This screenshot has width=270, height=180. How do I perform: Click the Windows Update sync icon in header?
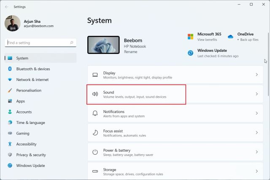tap(191, 53)
